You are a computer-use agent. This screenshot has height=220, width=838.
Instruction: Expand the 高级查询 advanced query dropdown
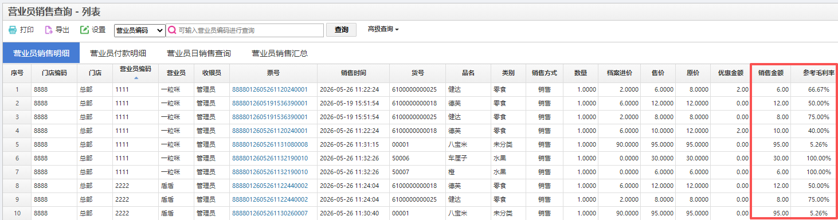383,29
